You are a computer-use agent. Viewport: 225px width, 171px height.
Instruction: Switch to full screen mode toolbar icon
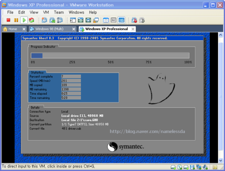pyautogui.click(x=88, y=20)
